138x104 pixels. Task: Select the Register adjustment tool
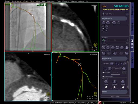123,82
